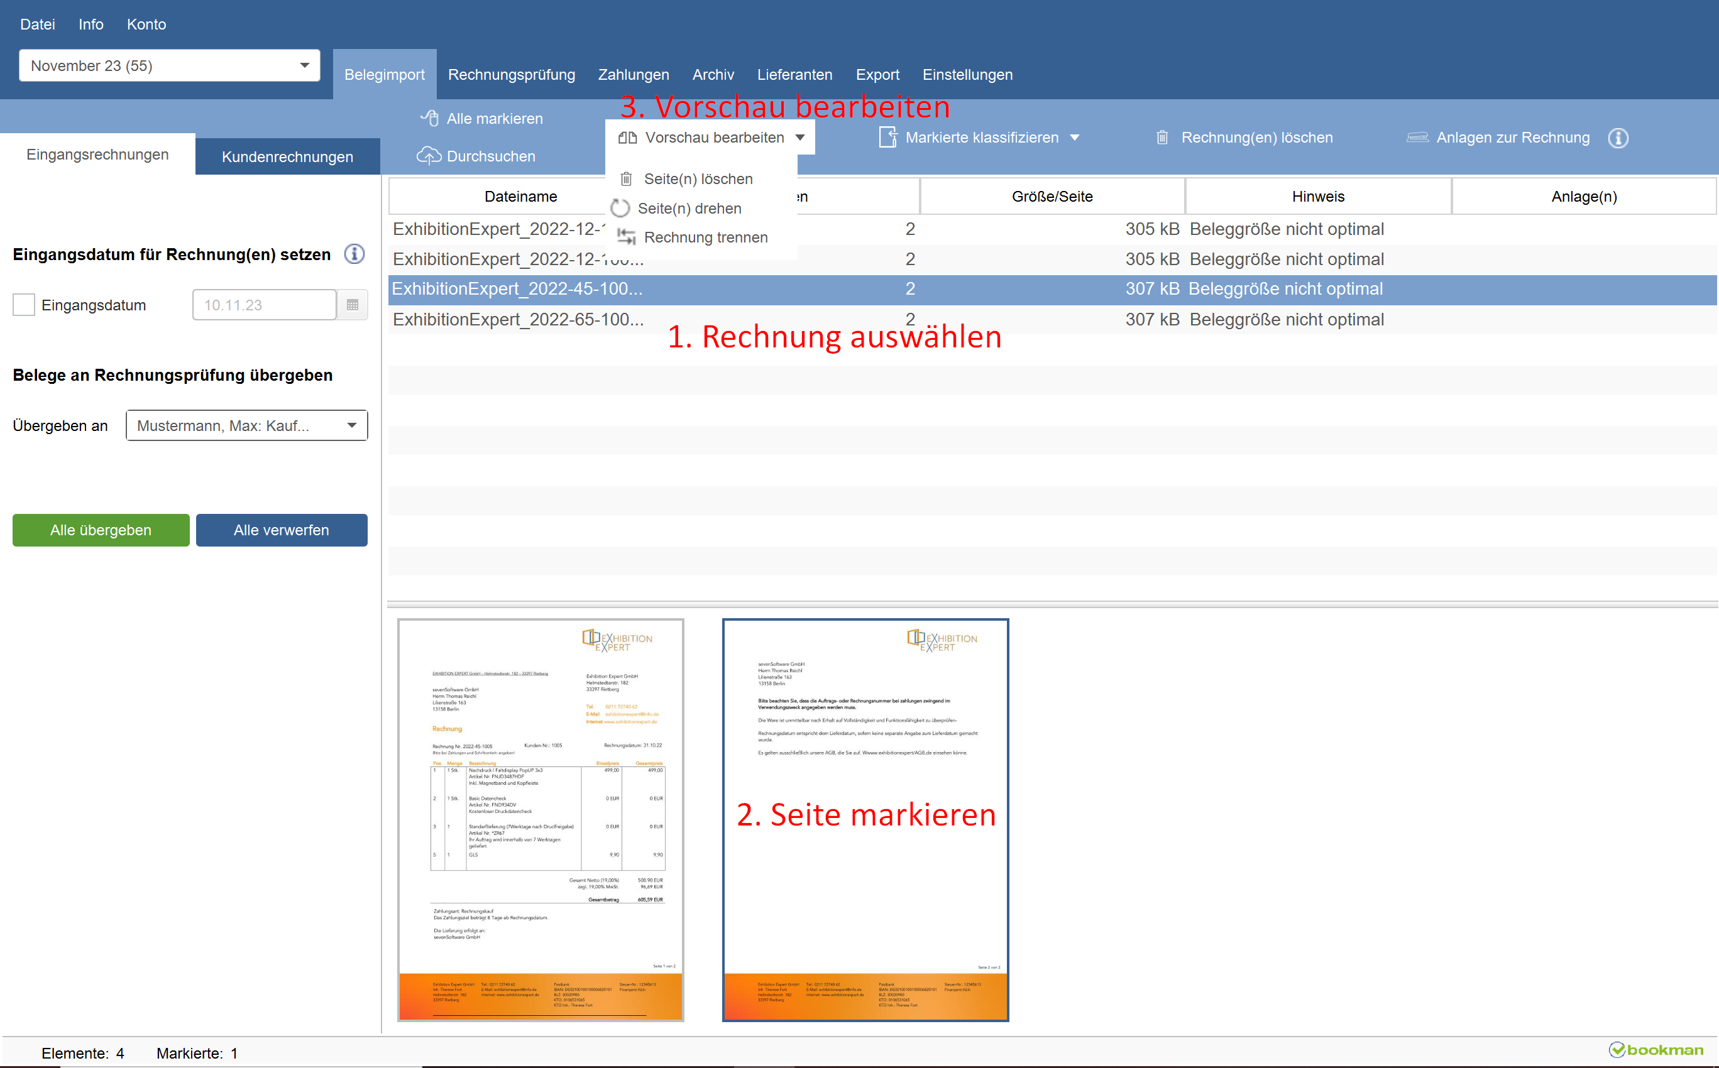Viewport: 1719px width, 1068px height.
Task: Switch to the Belegimport tab
Action: (x=385, y=74)
